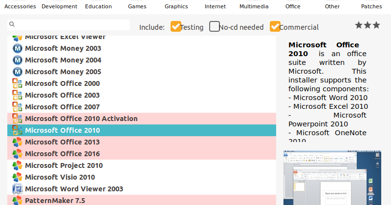Open the Multimedia category
391x205 pixels.
tap(254, 6)
